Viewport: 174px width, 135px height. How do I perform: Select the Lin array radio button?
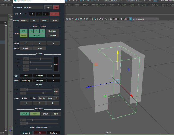[x=23, y=98]
